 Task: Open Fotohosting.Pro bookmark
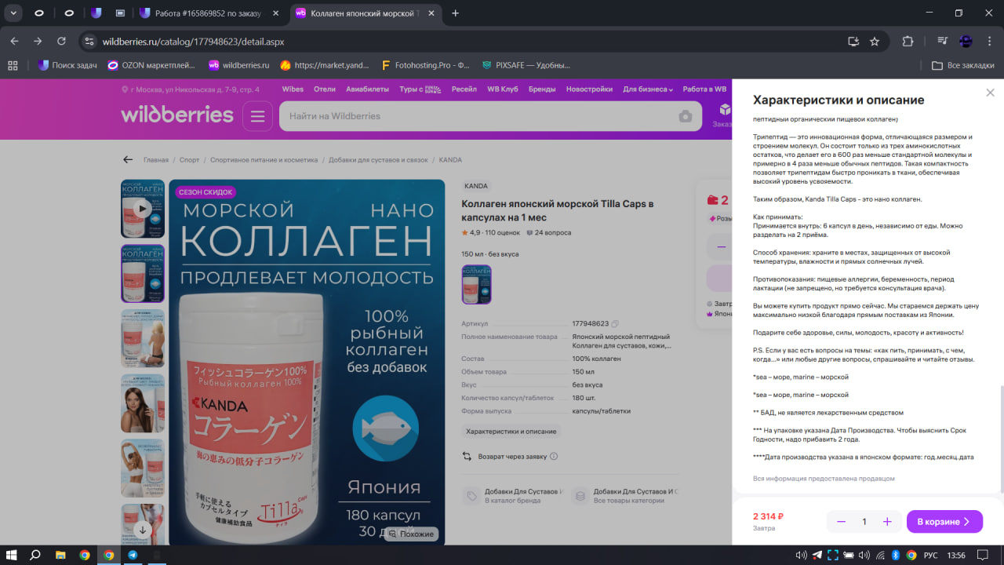(424, 65)
